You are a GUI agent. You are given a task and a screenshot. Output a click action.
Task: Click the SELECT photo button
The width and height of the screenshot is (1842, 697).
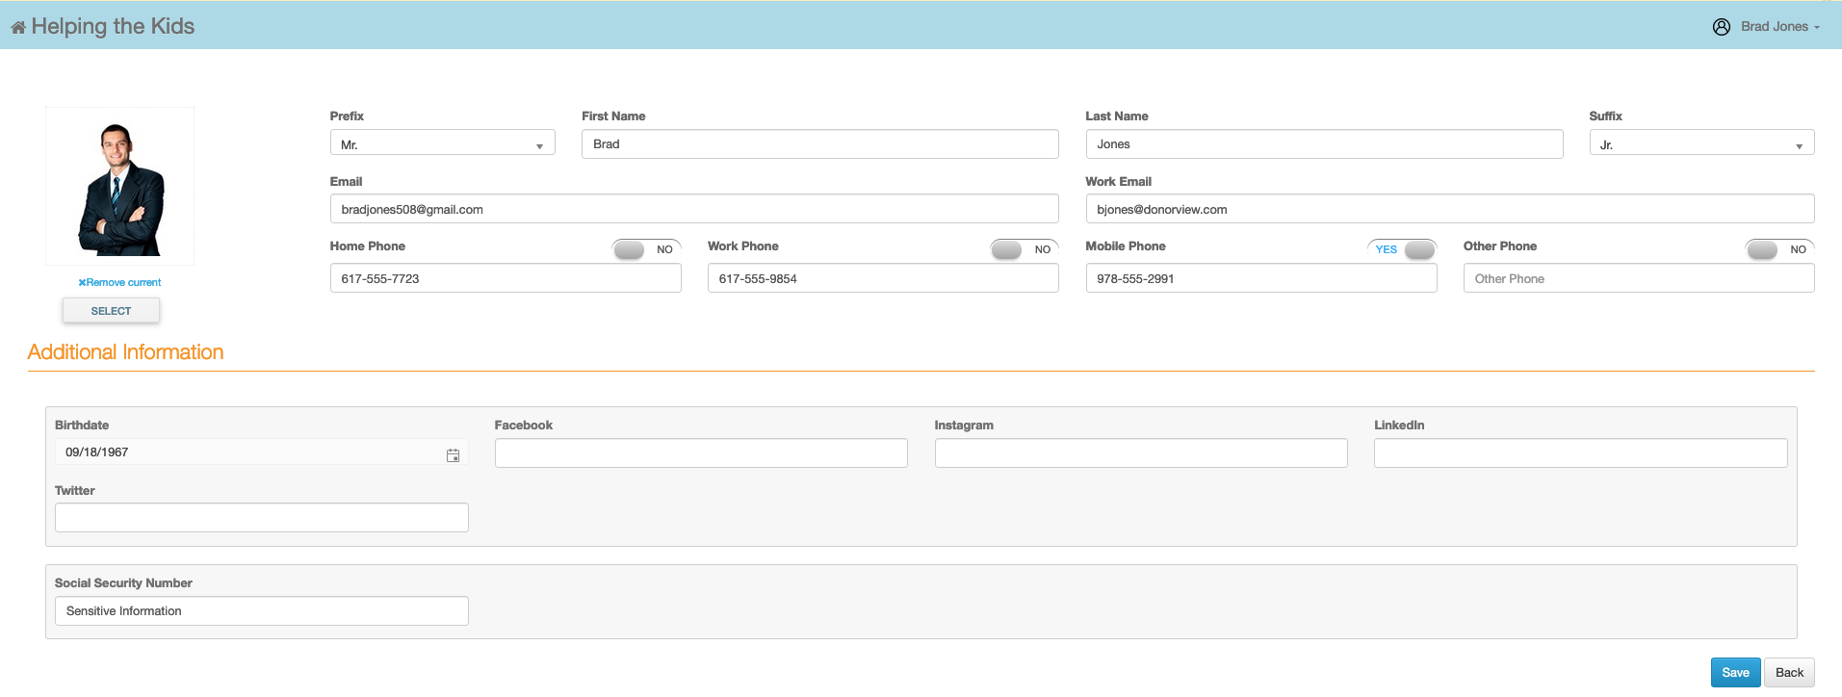[x=111, y=311]
